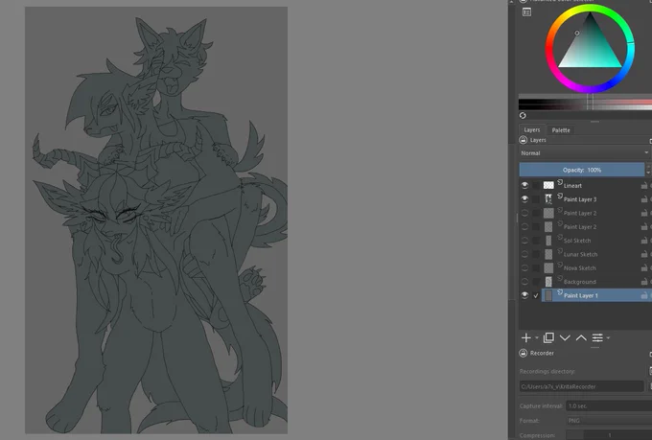Add a new paint layer
This screenshot has height=440, width=652.
pyautogui.click(x=526, y=337)
